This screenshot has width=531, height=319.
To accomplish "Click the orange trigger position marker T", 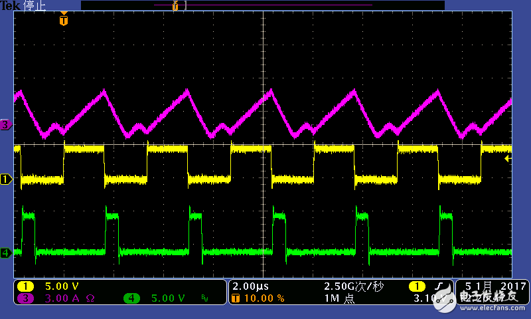I will tap(63, 21).
